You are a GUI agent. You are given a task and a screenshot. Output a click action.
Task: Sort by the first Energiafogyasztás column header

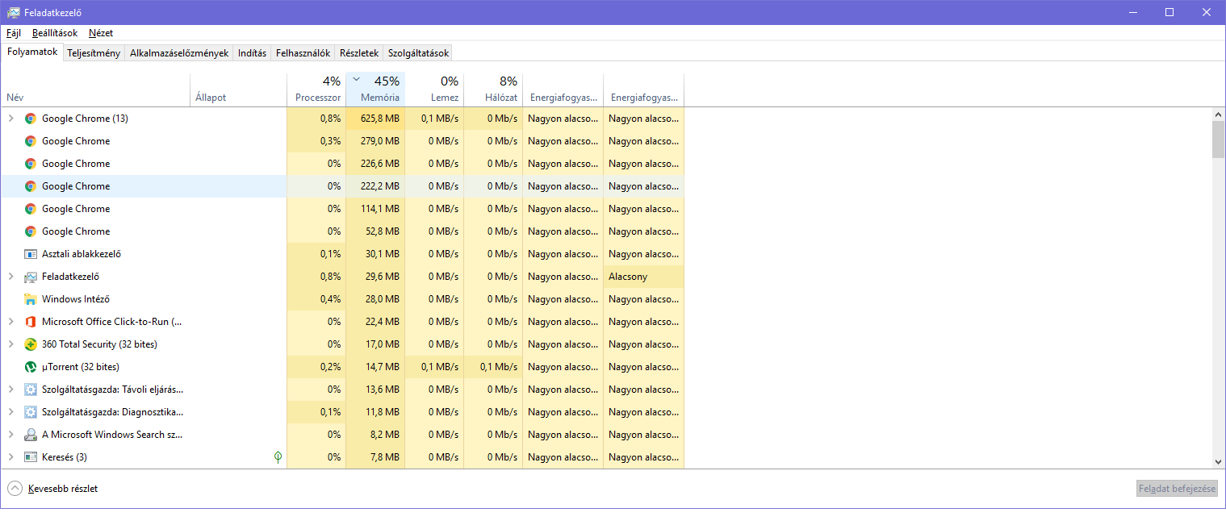[x=563, y=90]
